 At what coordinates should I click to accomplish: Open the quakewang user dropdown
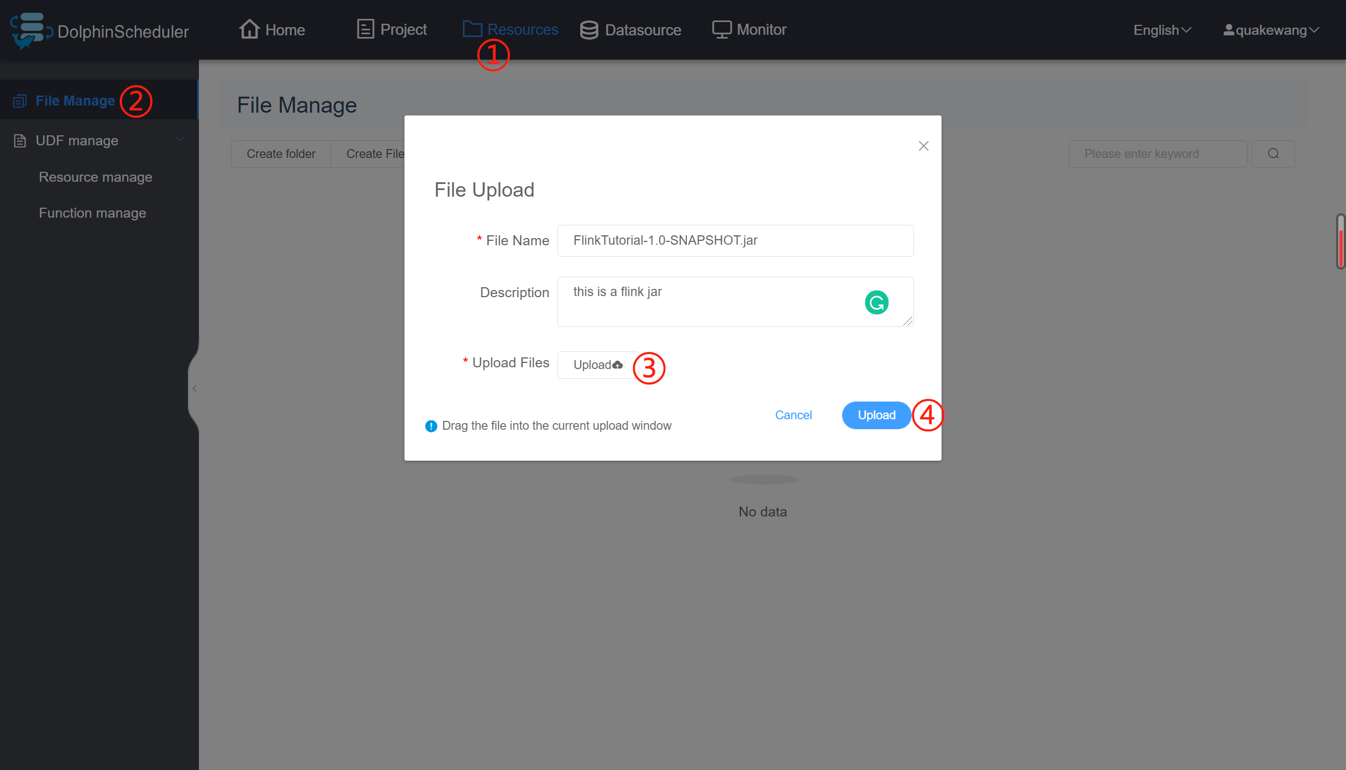coord(1271,30)
